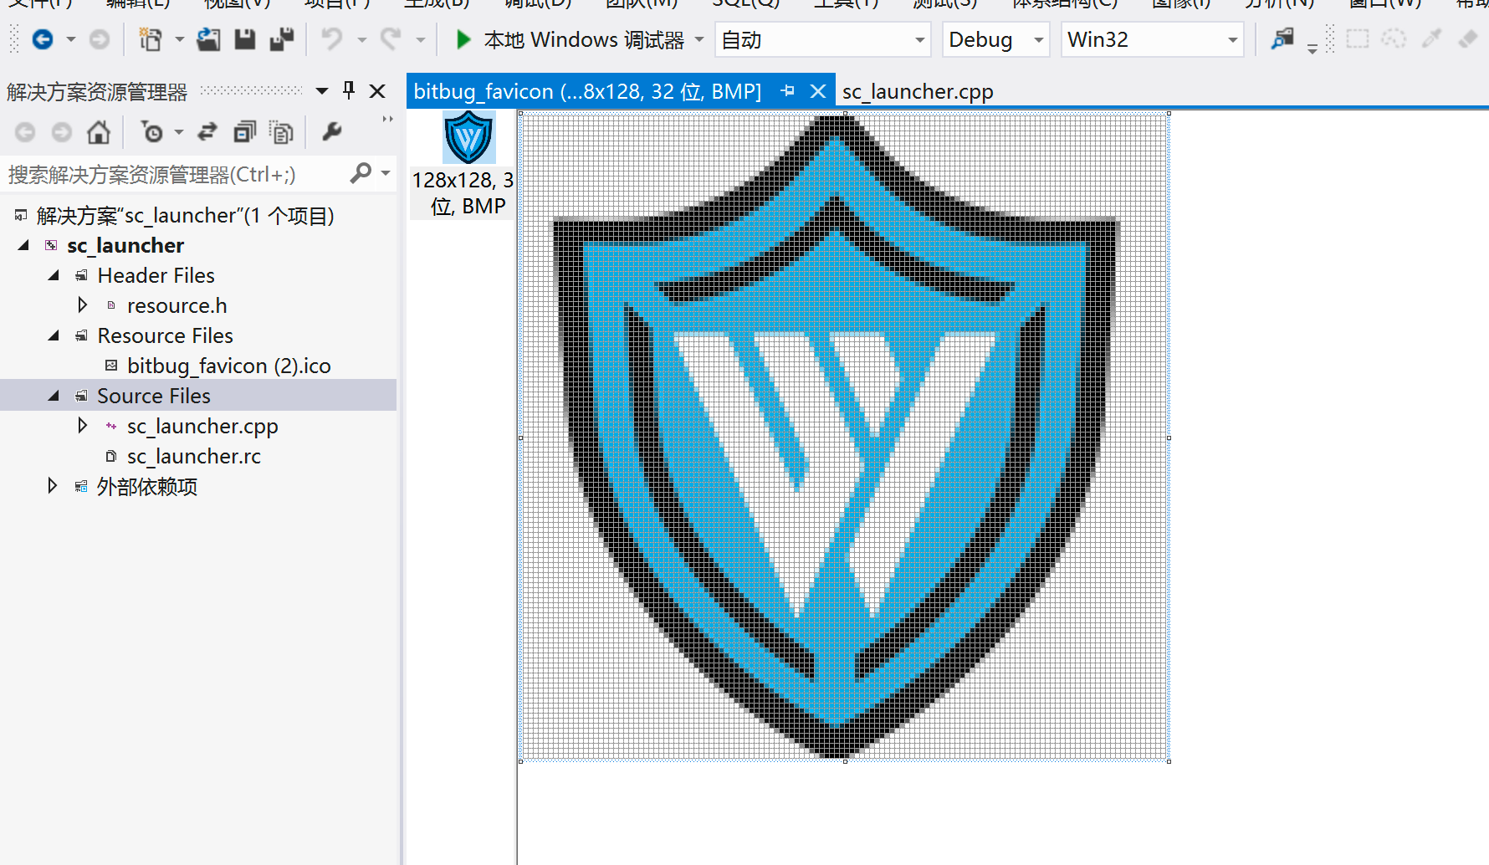Click the Save floppy disk icon
The image size is (1489, 865).
point(244,39)
